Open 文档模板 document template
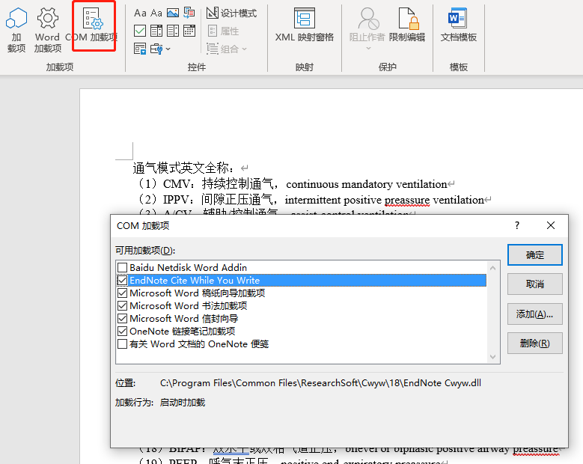 (459, 25)
